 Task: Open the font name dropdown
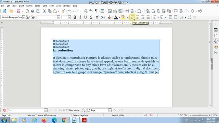(x=59, y=17)
